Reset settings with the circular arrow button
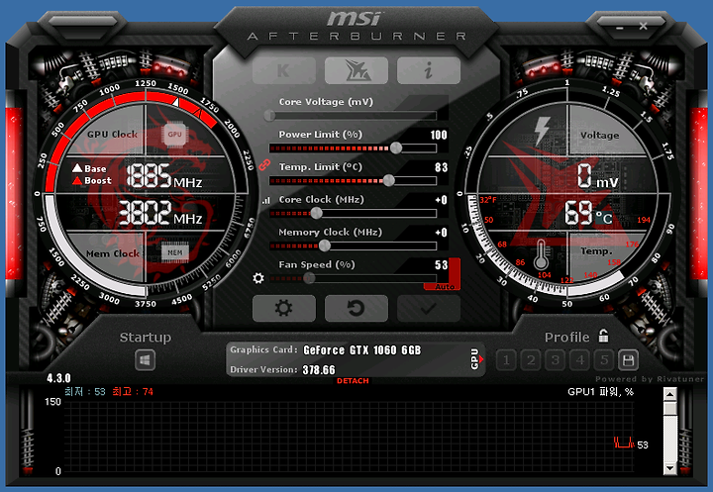This screenshot has width=713, height=492. pos(356,308)
